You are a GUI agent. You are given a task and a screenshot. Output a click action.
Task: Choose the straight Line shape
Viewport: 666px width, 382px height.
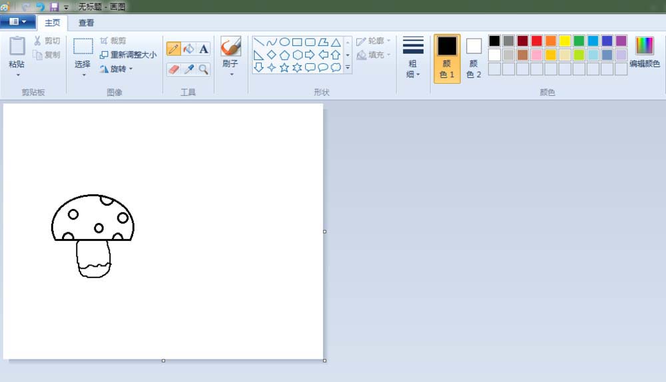[x=258, y=42]
